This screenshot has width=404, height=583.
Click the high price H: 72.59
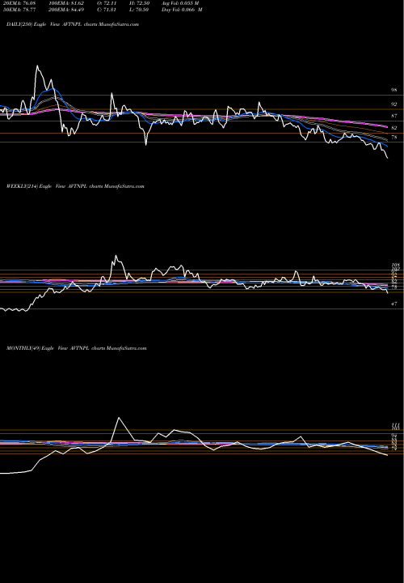[x=138, y=3]
